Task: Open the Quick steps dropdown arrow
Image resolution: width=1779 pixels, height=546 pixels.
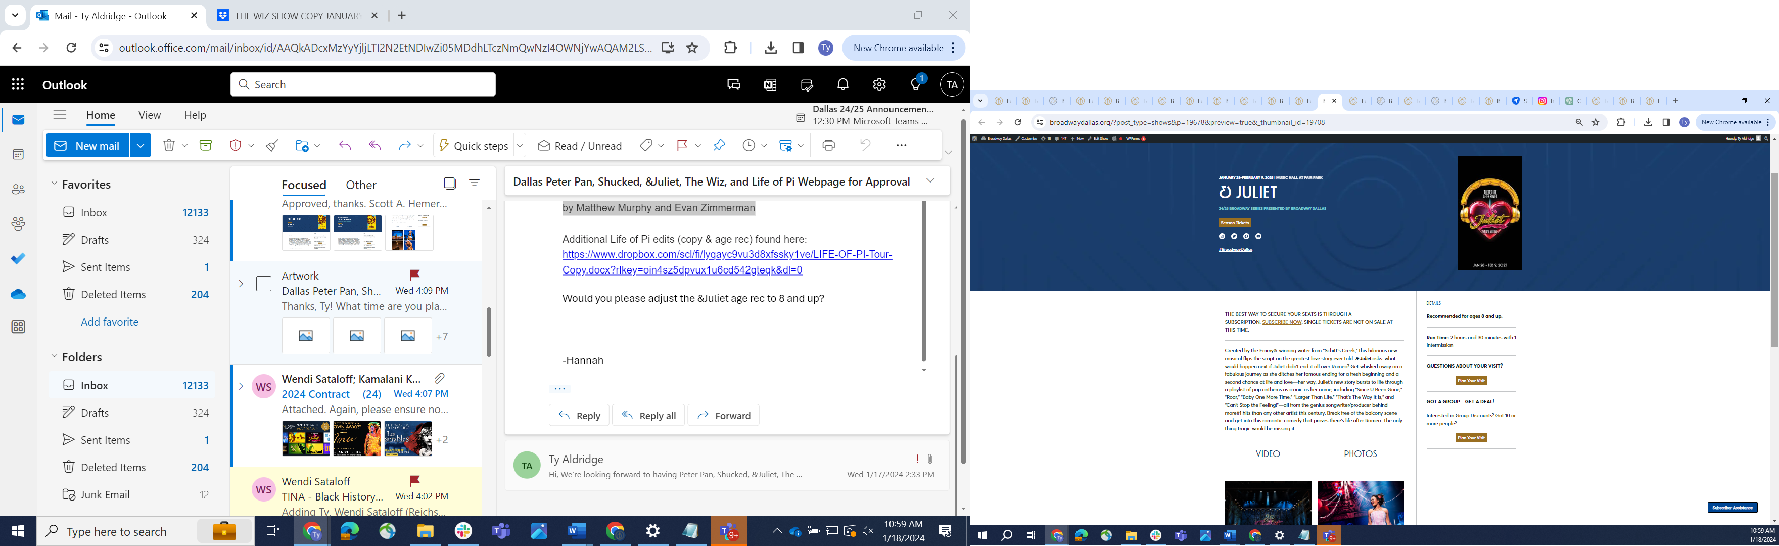Action: pyautogui.click(x=520, y=145)
